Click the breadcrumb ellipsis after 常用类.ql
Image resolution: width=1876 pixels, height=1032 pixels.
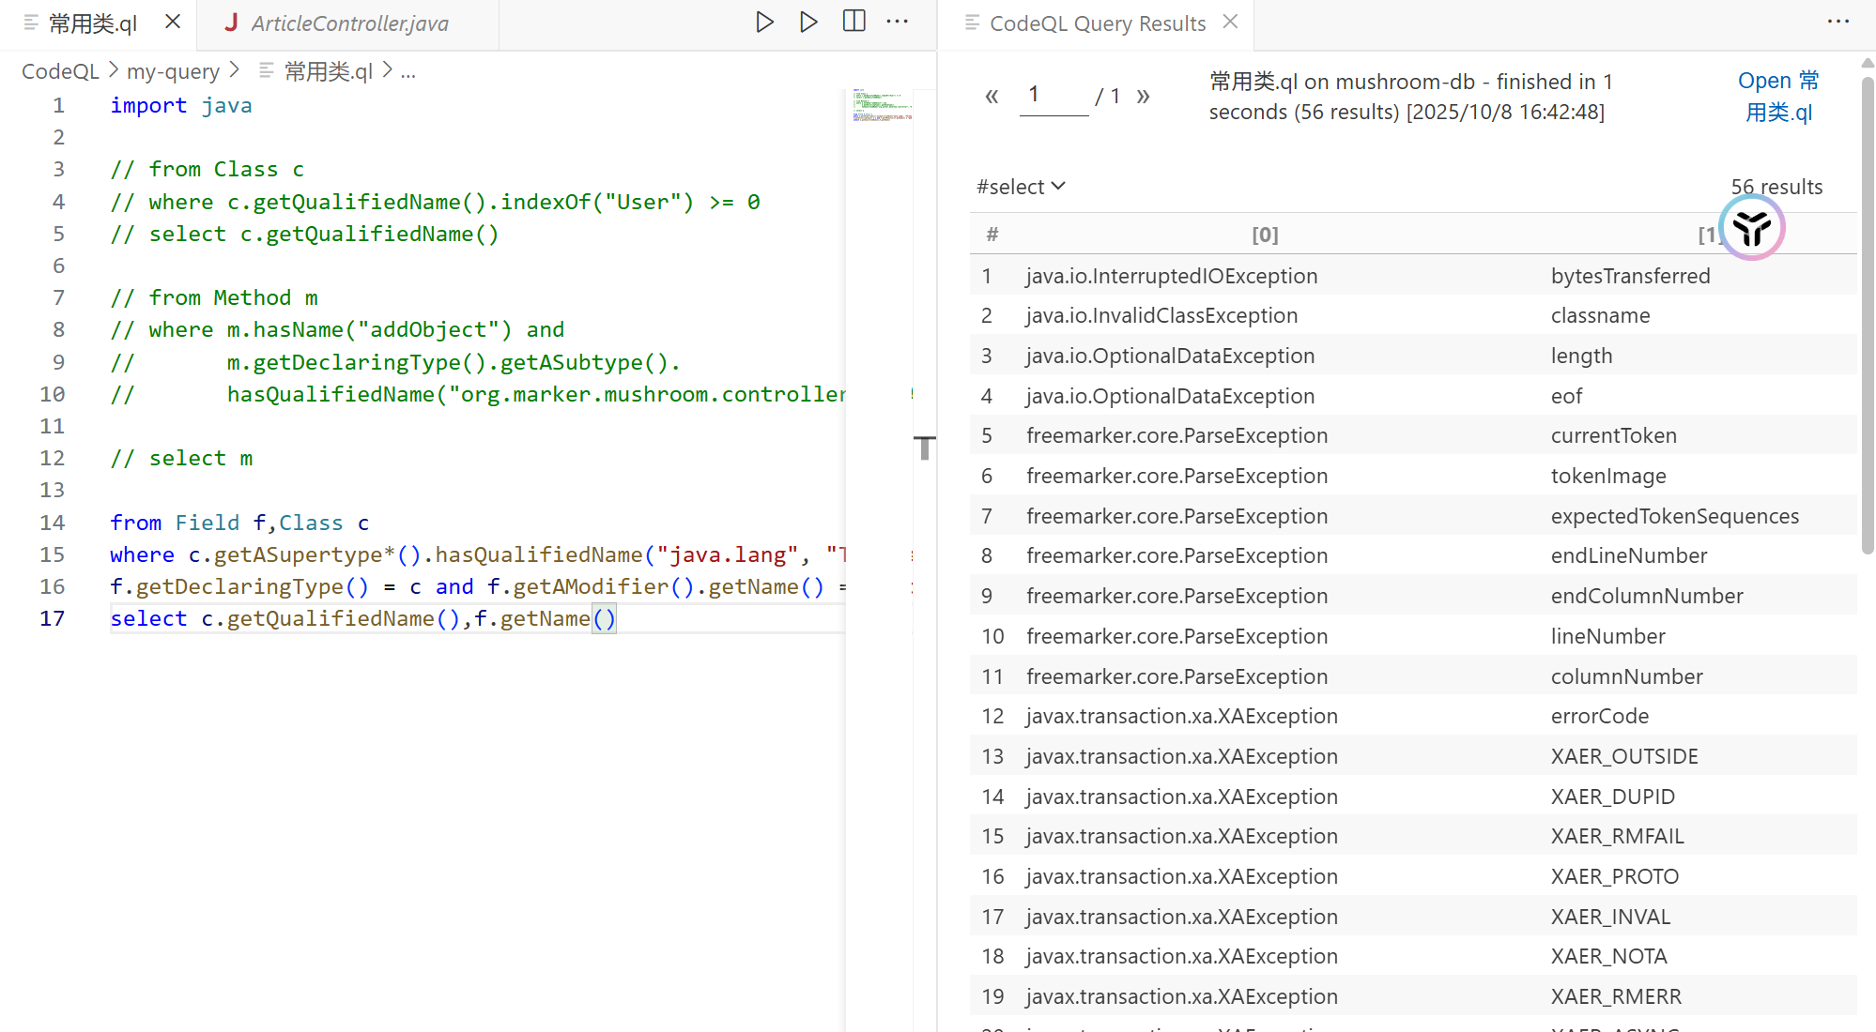click(407, 71)
